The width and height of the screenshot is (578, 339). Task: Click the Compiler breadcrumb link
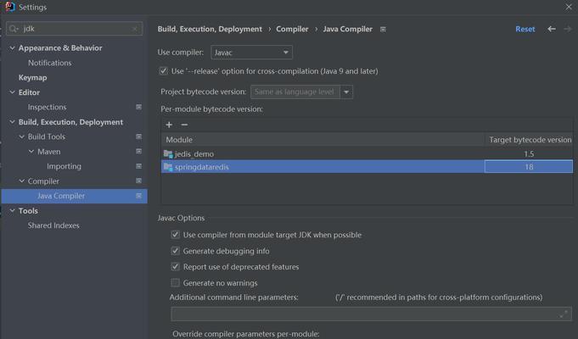click(x=292, y=29)
